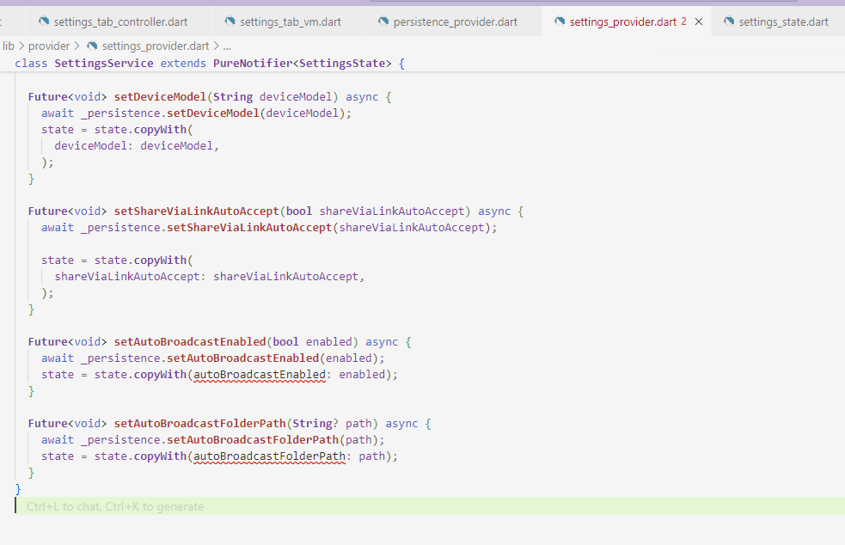Expand breadcrumb ellipsis symbol list
The image size is (845, 545).
pyautogui.click(x=227, y=46)
